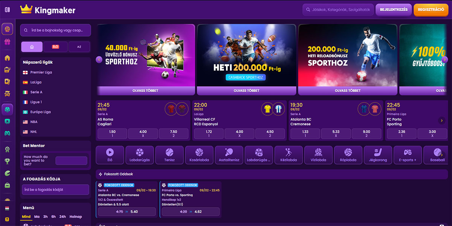Click the REGISZTRÁCIÓ button
Viewport: 452px width, 226px height.
point(431,10)
